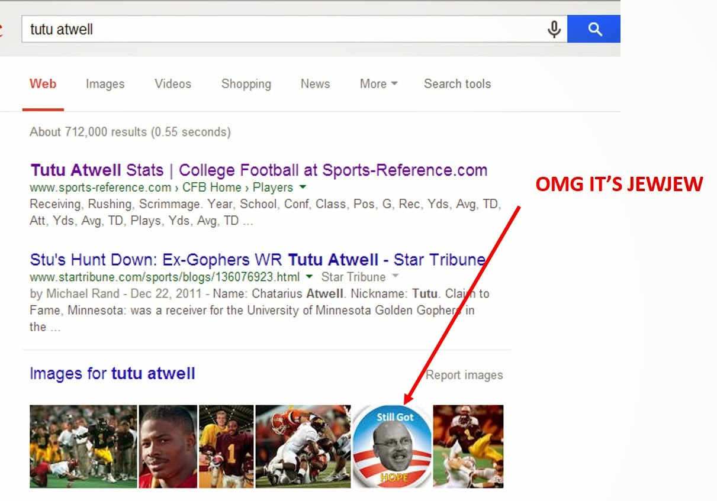The height and width of the screenshot is (501, 717).
Task: Open the last diving player thumbnail
Action: (x=468, y=446)
